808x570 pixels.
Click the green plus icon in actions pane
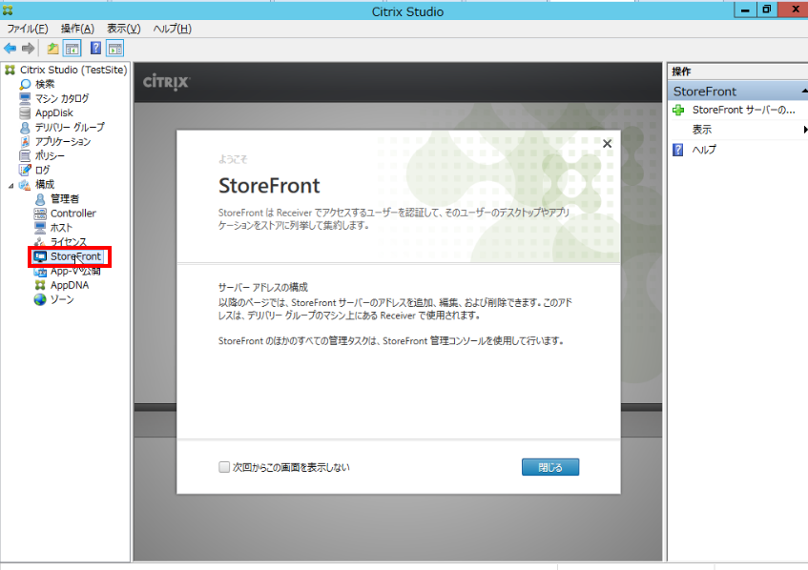[x=678, y=110]
